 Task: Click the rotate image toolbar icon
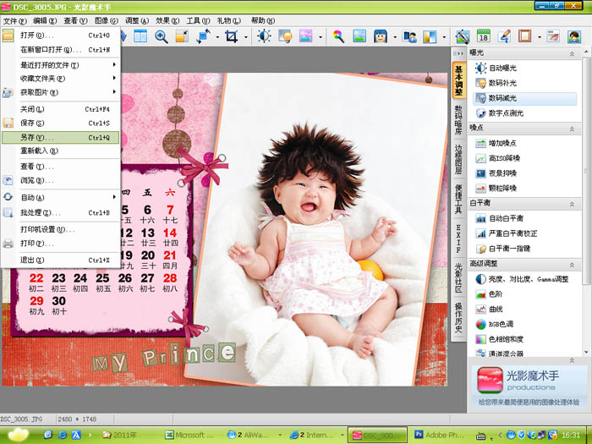coord(204,36)
